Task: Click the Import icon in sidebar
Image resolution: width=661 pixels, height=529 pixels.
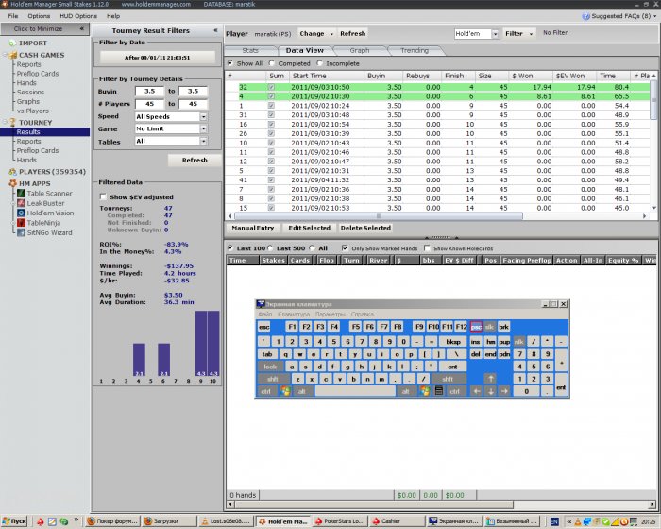Action: coord(11,43)
